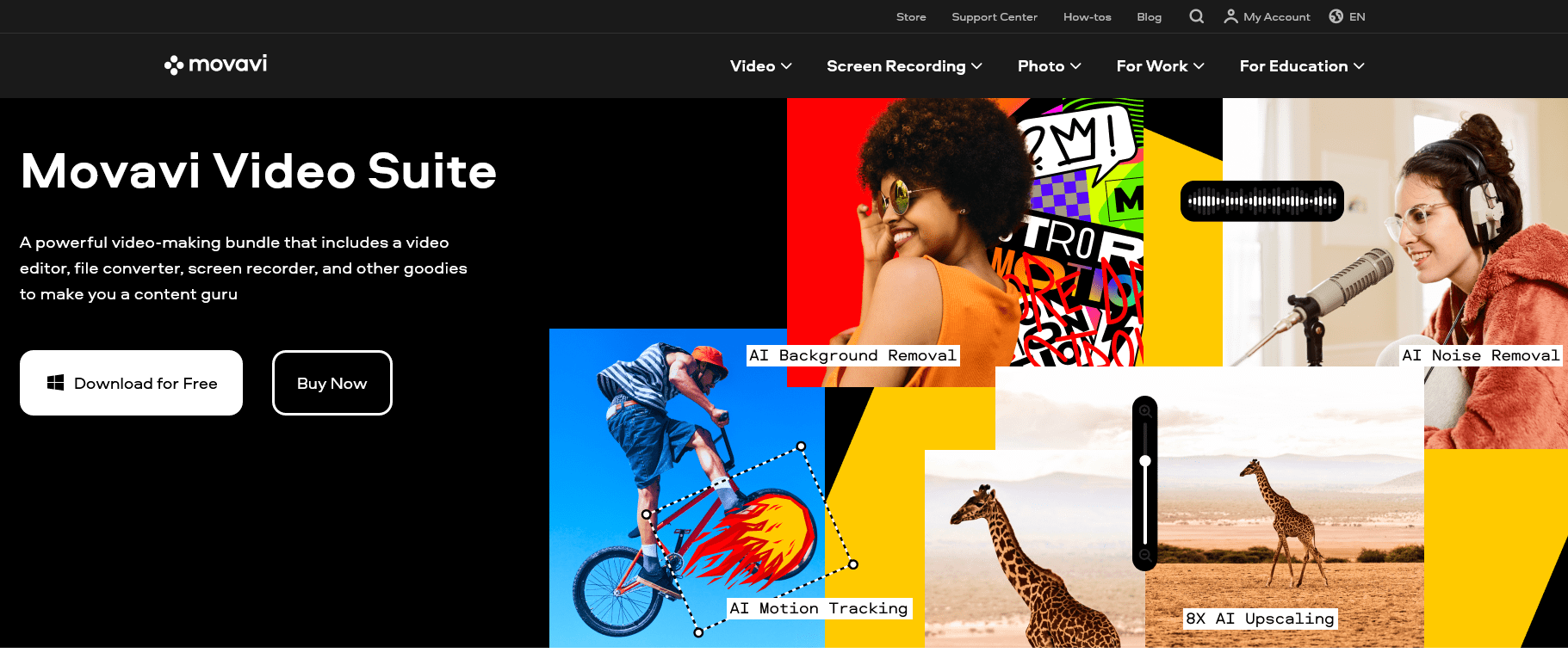1568x665 pixels.
Task: Open the Support Center link
Action: tap(995, 16)
